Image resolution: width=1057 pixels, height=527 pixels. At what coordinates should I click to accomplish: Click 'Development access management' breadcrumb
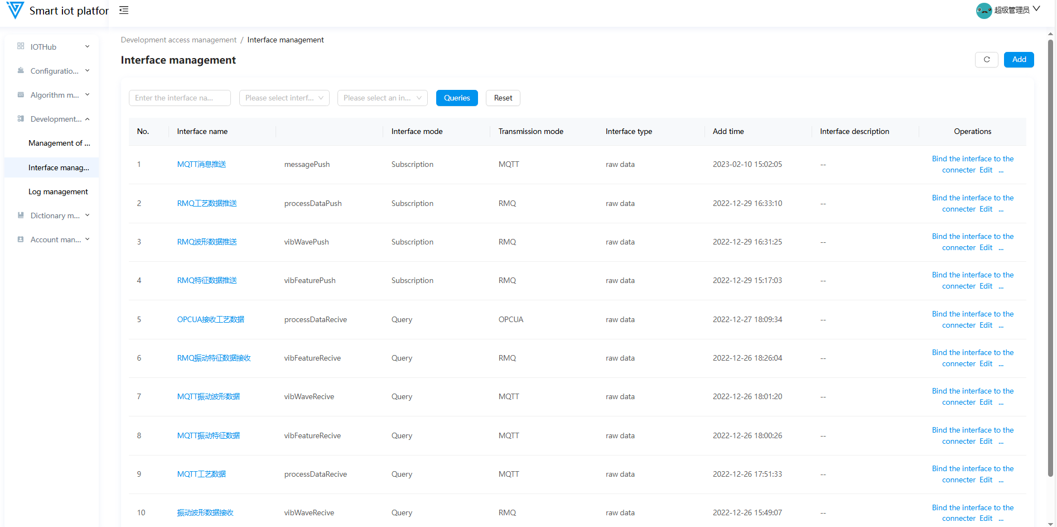point(178,40)
